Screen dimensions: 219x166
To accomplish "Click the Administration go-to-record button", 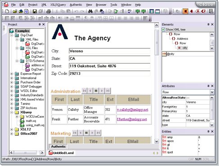I will click(96, 91).
